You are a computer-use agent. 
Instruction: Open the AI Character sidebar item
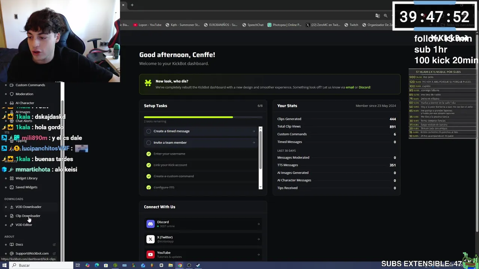(x=25, y=103)
